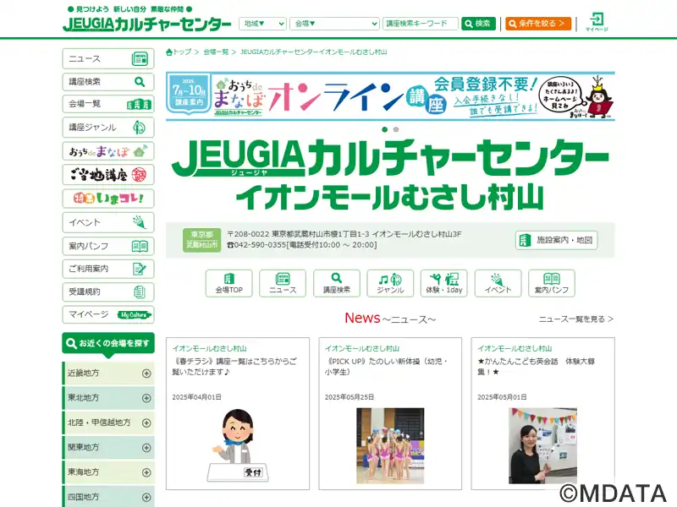Open 案内パンフ in the left sidebar

(108, 246)
